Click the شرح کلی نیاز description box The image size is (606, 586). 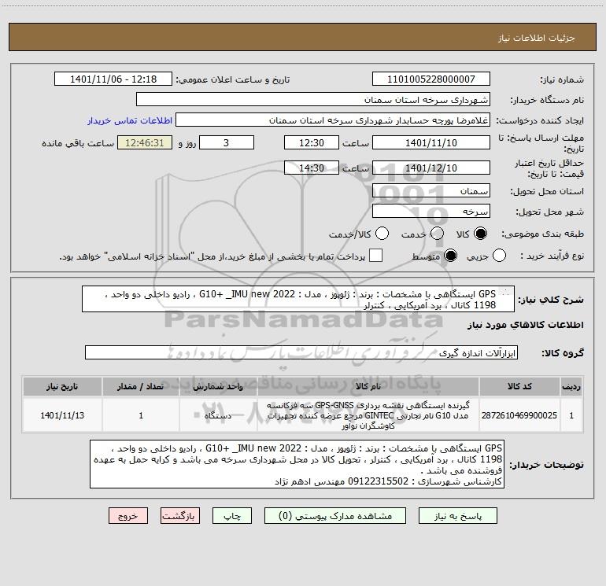298,299
